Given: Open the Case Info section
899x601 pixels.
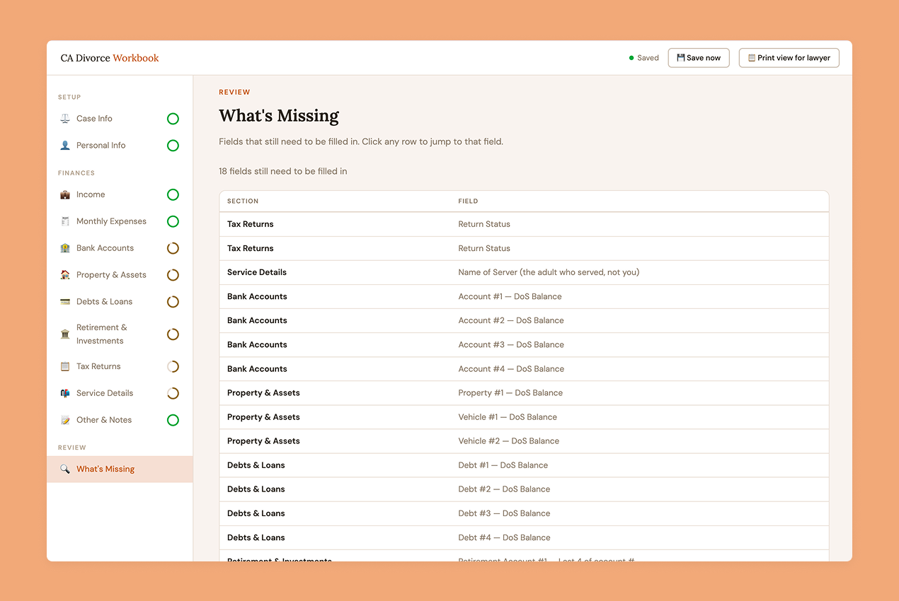Looking at the screenshot, I should coord(120,119).
